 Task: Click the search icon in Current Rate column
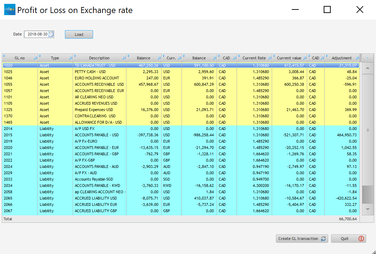pyautogui.click(x=269, y=58)
